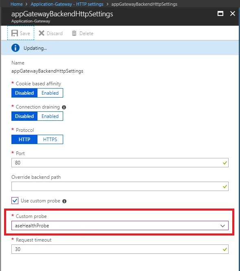Open the Custom probe dropdown

coord(120,226)
